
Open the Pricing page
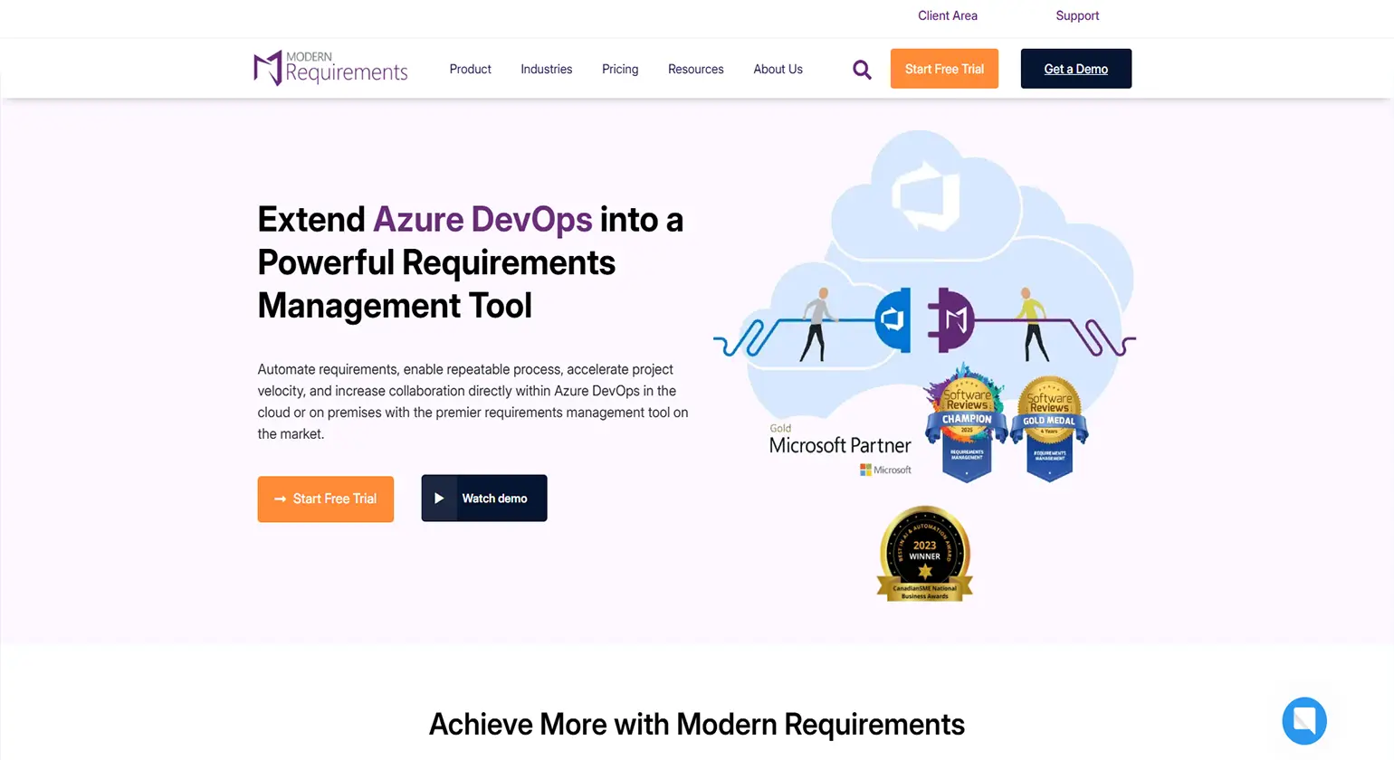pyautogui.click(x=620, y=69)
